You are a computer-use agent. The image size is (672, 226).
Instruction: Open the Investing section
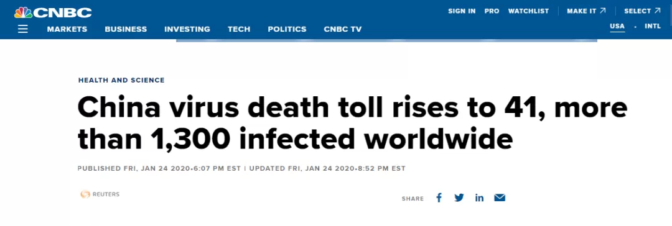click(x=187, y=29)
